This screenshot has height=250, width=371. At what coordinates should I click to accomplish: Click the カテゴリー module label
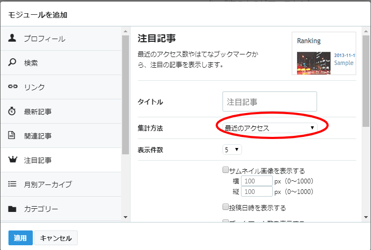[41, 209]
